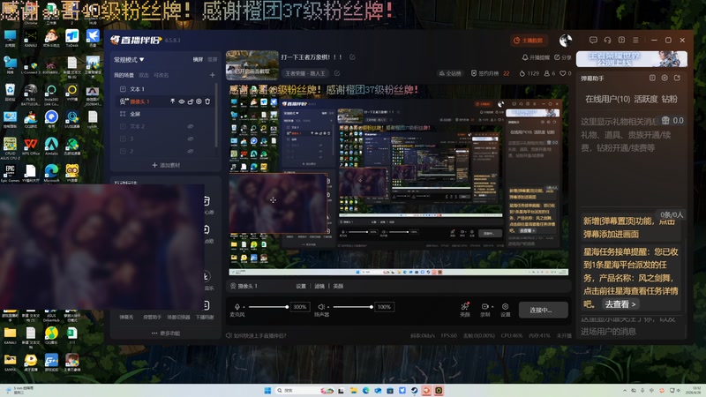Click 添加素材 to add material
This screenshot has width=706, height=397.
[x=166, y=165]
